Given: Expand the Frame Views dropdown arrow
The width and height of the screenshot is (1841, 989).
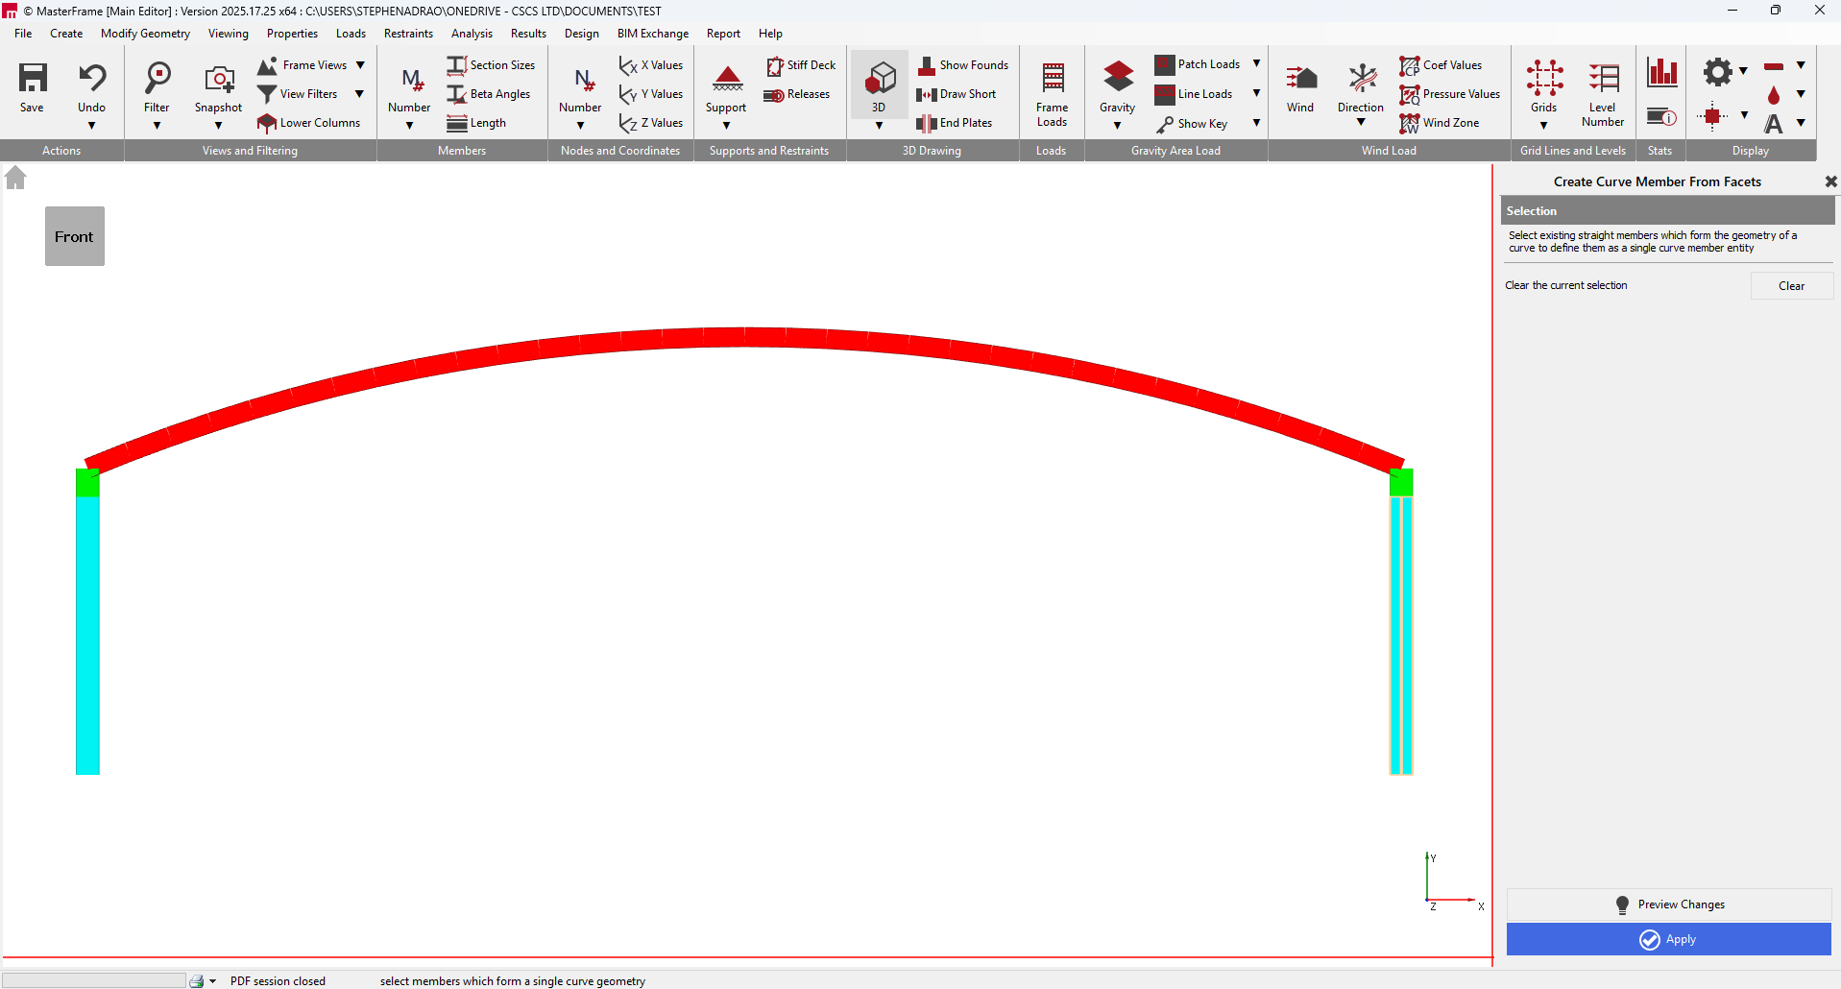Looking at the screenshot, I should pos(360,65).
